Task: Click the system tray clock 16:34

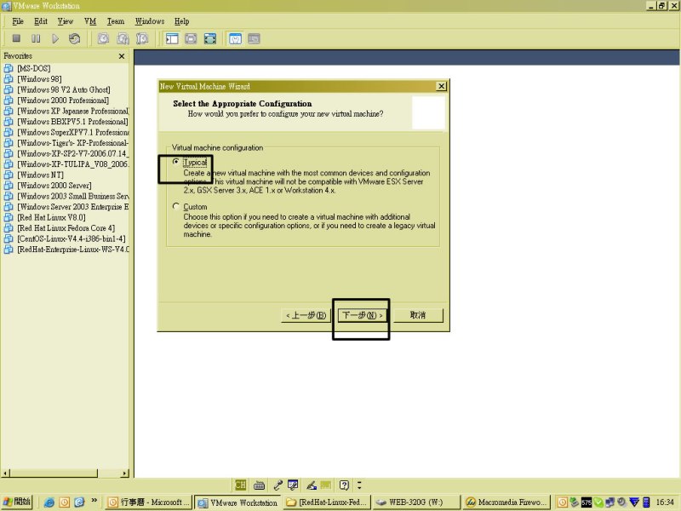Action: coord(665,502)
